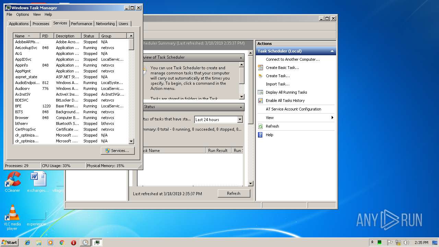Switch to Networking tab
Screen dimensions: 439x247
(105, 24)
